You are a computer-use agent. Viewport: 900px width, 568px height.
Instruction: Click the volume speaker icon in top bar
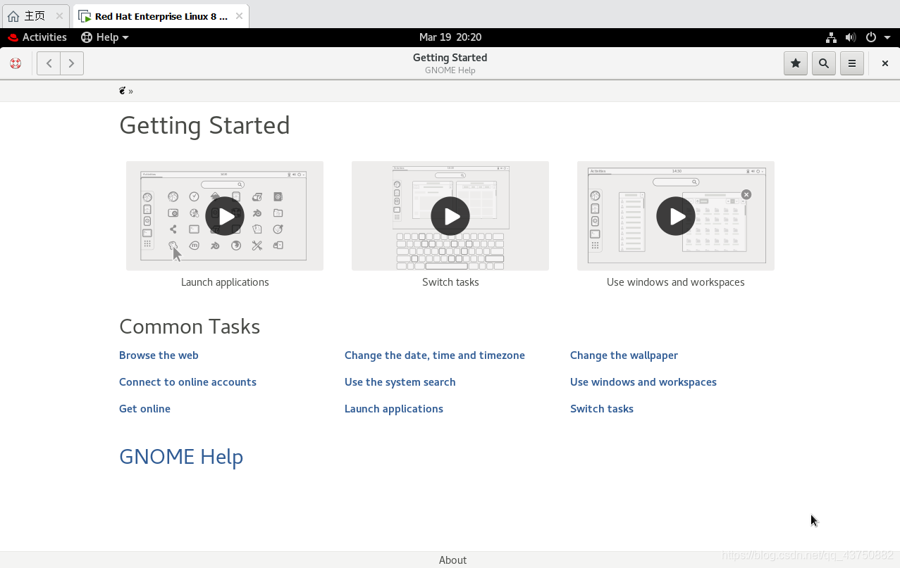(851, 37)
